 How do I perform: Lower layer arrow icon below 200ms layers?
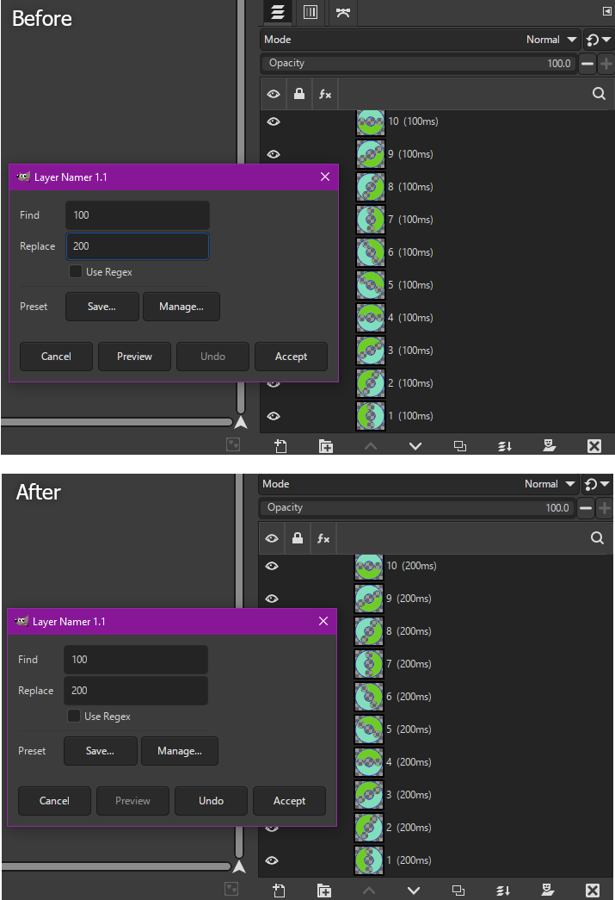pyautogui.click(x=414, y=891)
